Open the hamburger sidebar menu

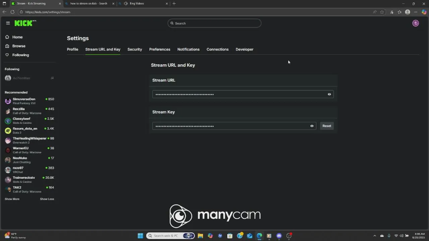(8, 23)
